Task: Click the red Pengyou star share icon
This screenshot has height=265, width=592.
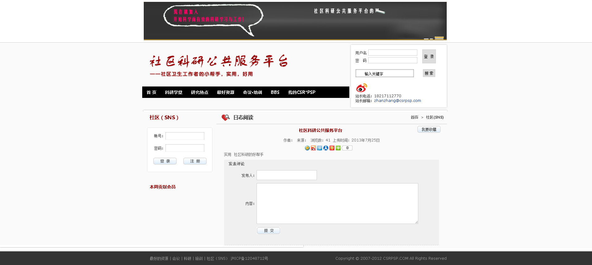Action: [x=332, y=148]
